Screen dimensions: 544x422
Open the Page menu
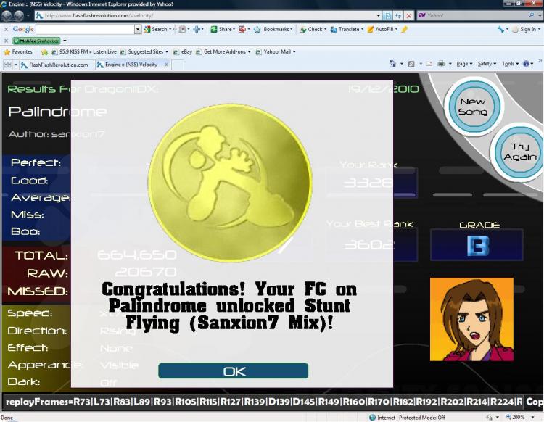464,64
